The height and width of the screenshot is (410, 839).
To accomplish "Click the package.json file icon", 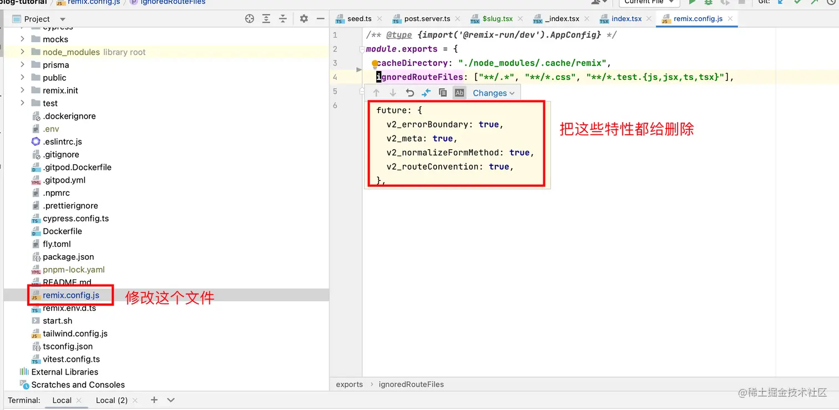I will coord(36,257).
